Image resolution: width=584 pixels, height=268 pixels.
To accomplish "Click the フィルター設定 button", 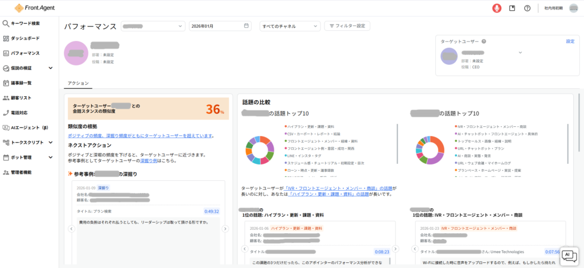I will coord(347,26).
